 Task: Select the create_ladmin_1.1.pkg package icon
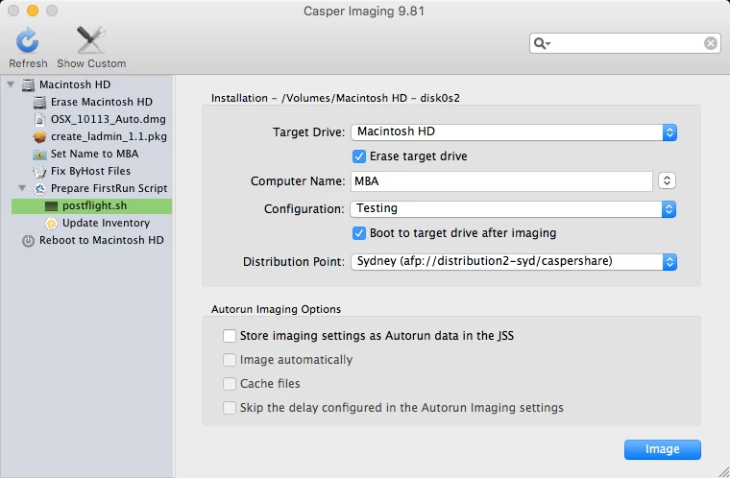pos(40,137)
